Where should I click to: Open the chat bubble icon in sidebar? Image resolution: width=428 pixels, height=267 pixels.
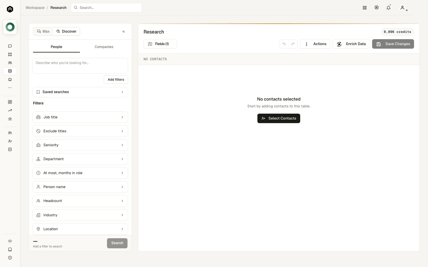click(10, 46)
